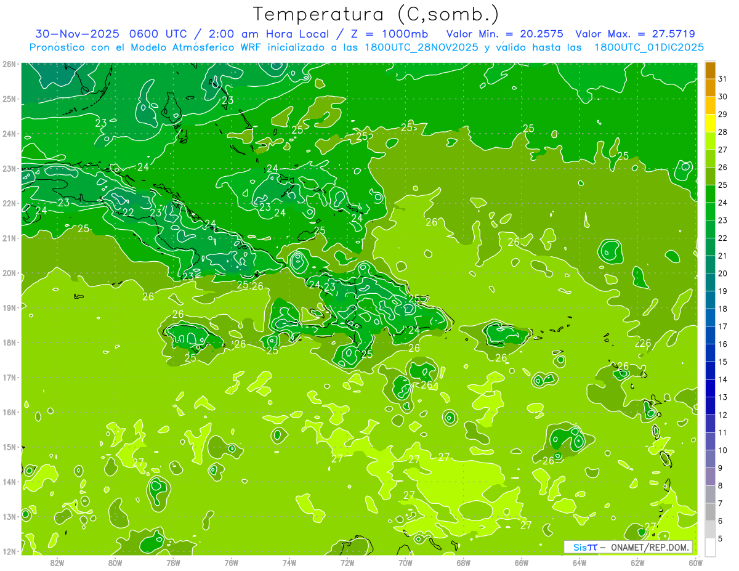This screenshot has height=571, width=739.
Task: Click "2:00 am Hora Local" in the header
Action: 269,34
